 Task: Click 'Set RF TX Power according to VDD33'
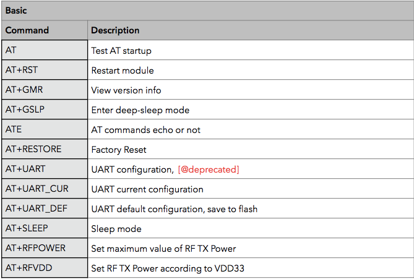163,268
